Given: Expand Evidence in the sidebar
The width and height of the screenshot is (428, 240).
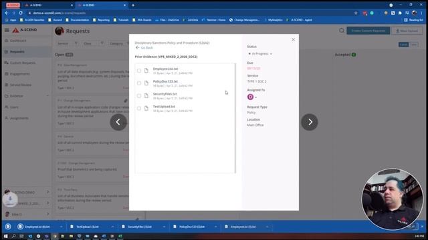Looking at the screenshot, I should tap(27, 96).
